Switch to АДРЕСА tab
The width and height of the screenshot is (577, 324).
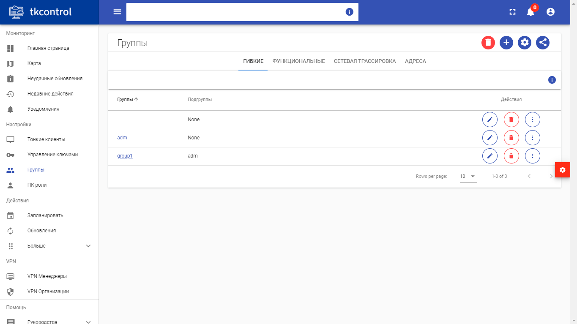pos(416,61)
